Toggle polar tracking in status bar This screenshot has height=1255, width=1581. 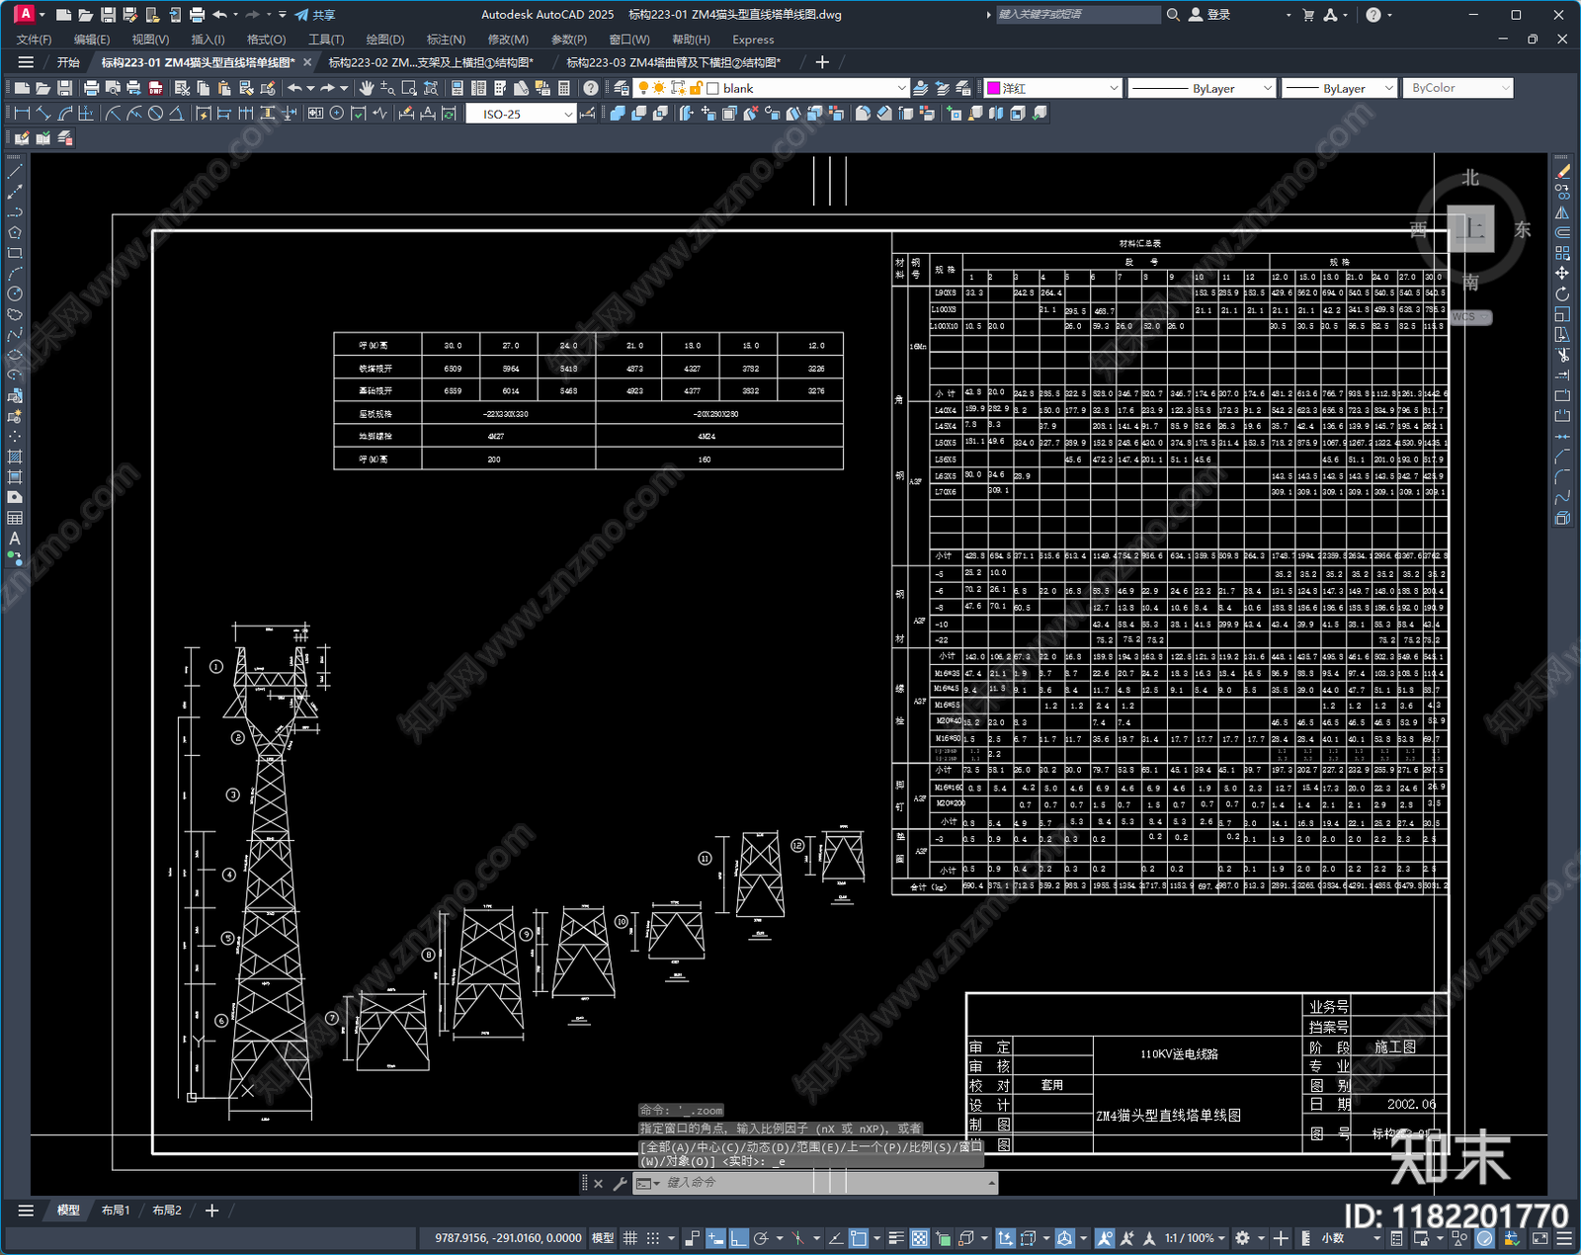(761, 1238)
